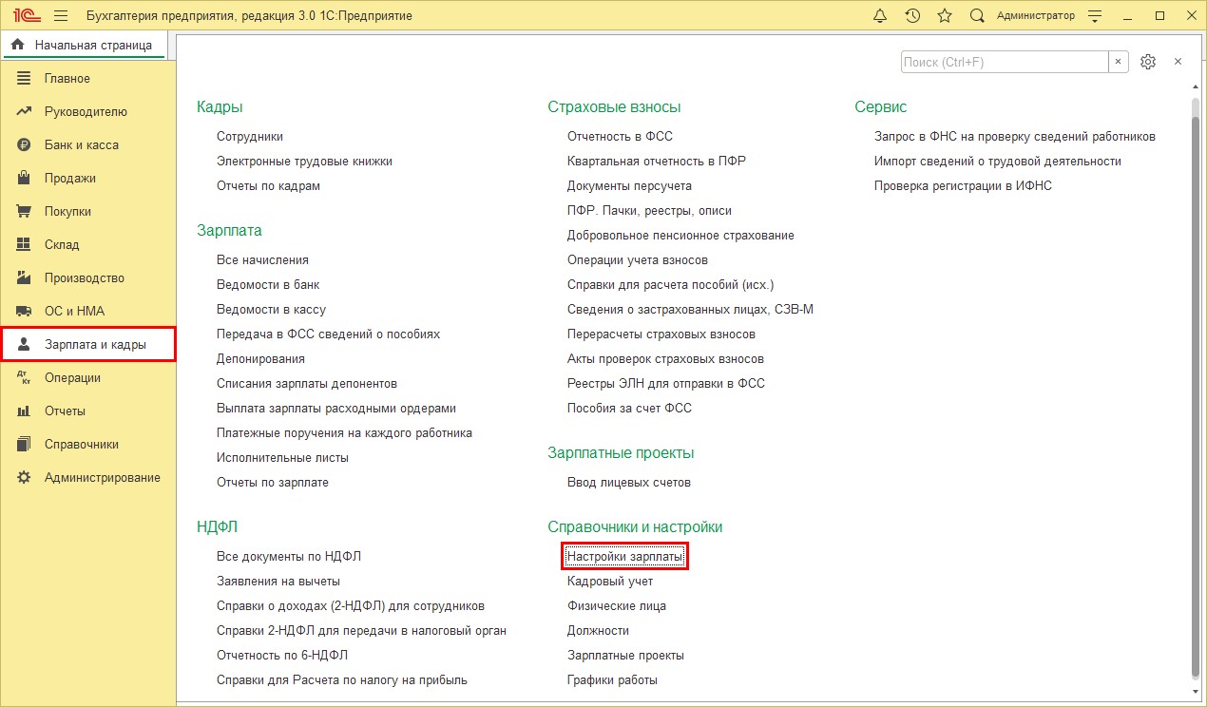Screen dimensions: 1207x707
Task: Click the ОС и НМА truck icon
Action: tap(25, 312)
